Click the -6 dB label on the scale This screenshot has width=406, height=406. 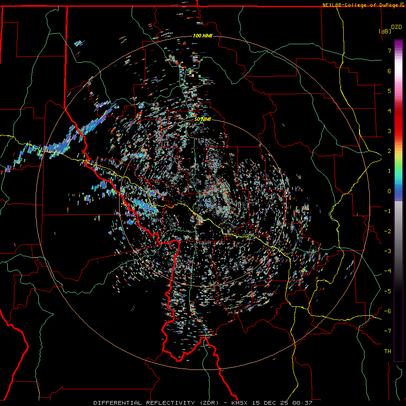388,311
